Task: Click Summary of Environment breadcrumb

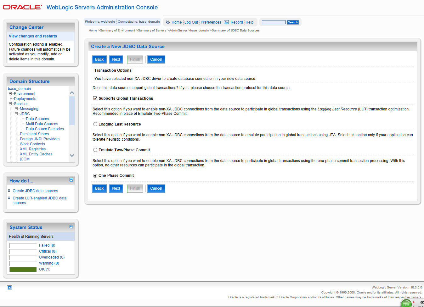Action: pos(117,31)
